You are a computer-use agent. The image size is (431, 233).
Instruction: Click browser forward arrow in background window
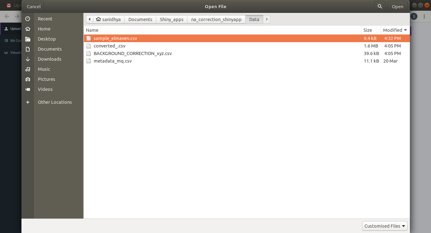point(17,16)
